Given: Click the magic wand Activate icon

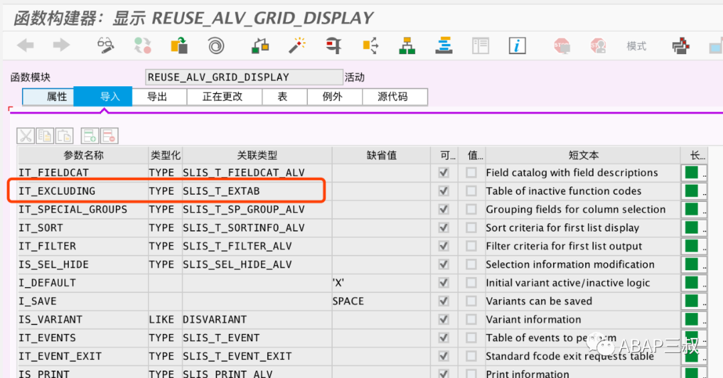Looking at the screenshot, I should tap(297, 45).
